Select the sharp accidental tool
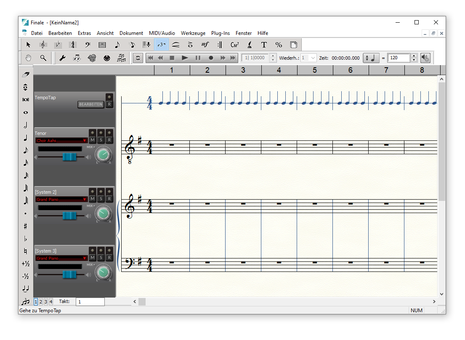Screen dimensions: 465x340 tap(26, 226)
